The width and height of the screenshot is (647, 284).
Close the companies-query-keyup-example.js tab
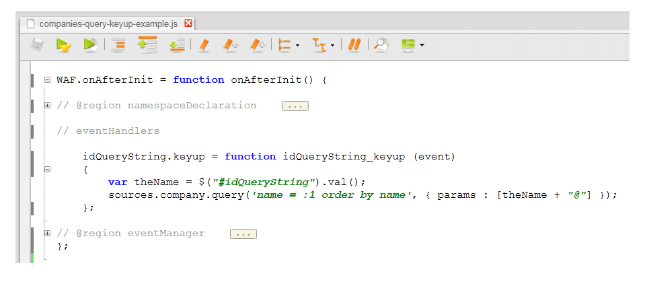coord(188,24)
